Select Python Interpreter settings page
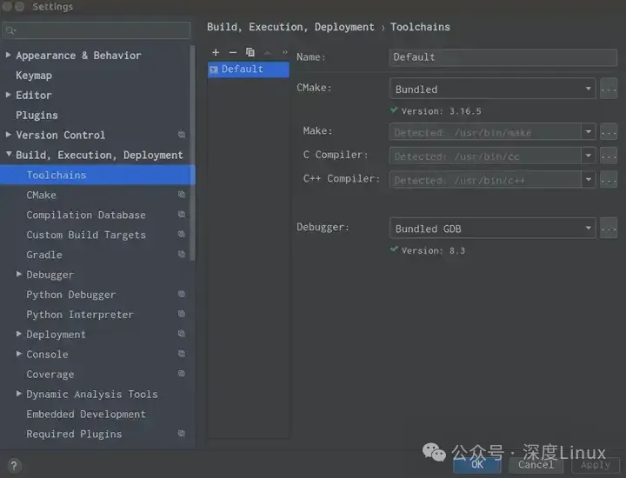The height and width of the screenshot is (478, 626). 80,315
